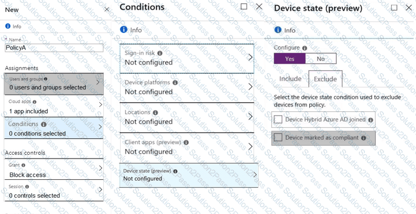Switch to the Exclude tab
This screenshot has height=214, width=416.
click(x=325, y=79)
